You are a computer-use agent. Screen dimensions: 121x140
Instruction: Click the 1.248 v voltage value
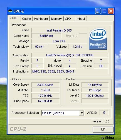[77, 47]
